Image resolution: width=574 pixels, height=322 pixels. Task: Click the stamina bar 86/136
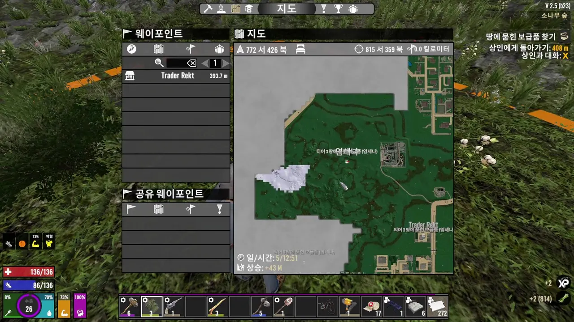tap(29, 285)
